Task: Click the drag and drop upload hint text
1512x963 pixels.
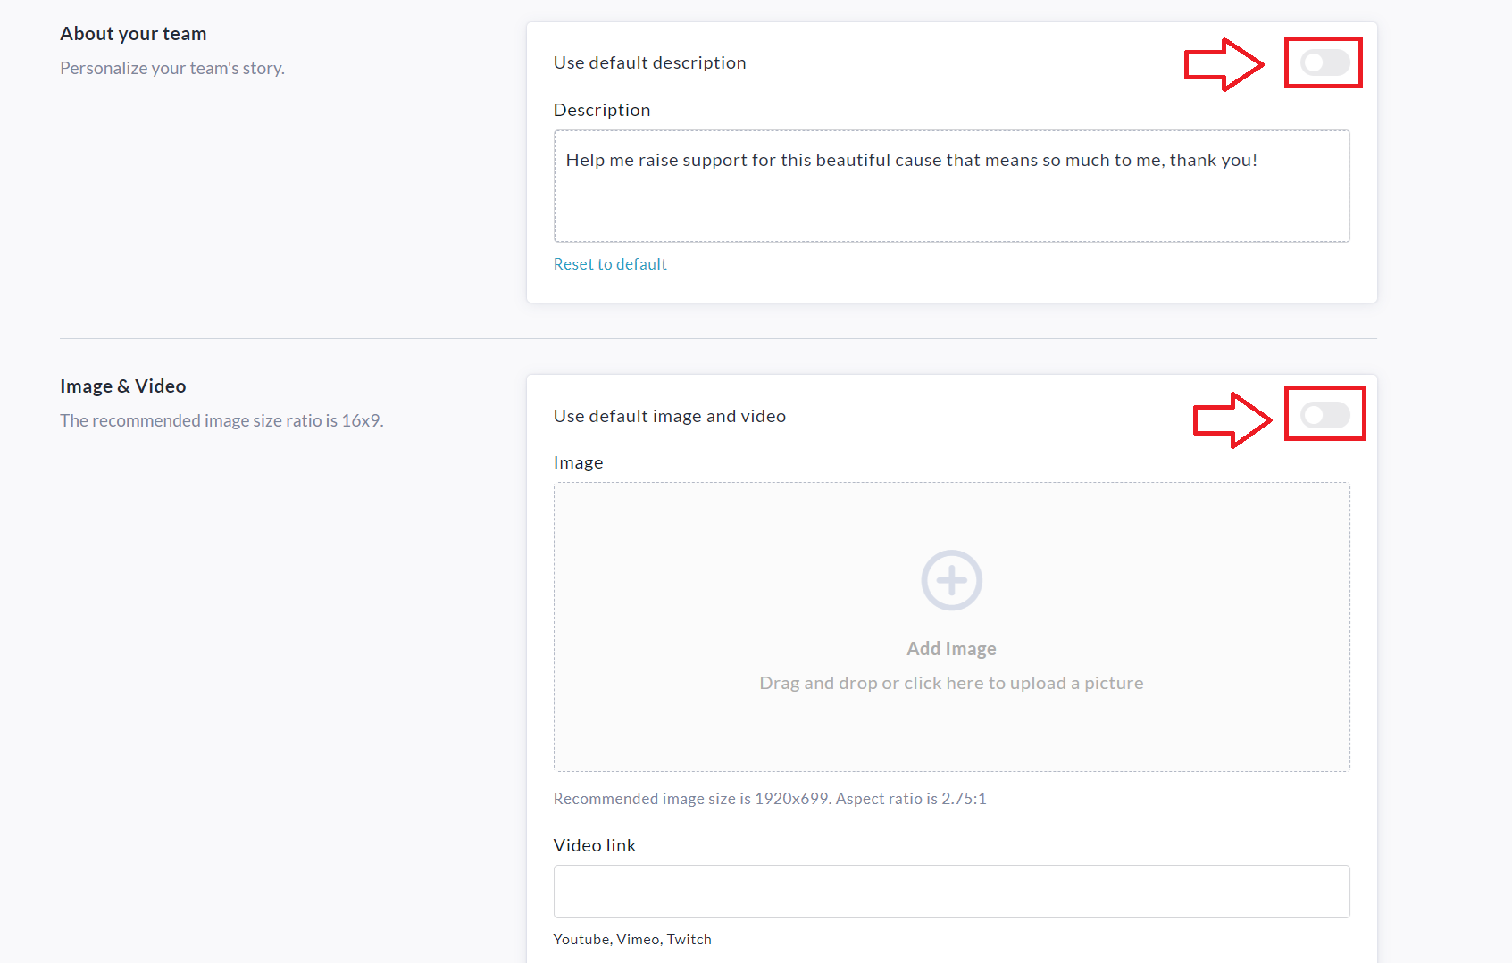Action: 951,683
